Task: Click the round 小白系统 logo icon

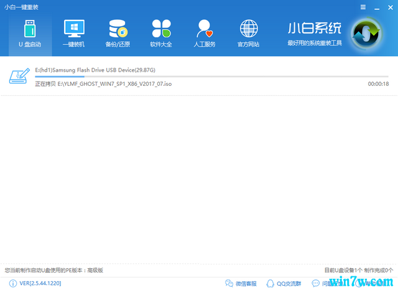Action: pos(366,34)
